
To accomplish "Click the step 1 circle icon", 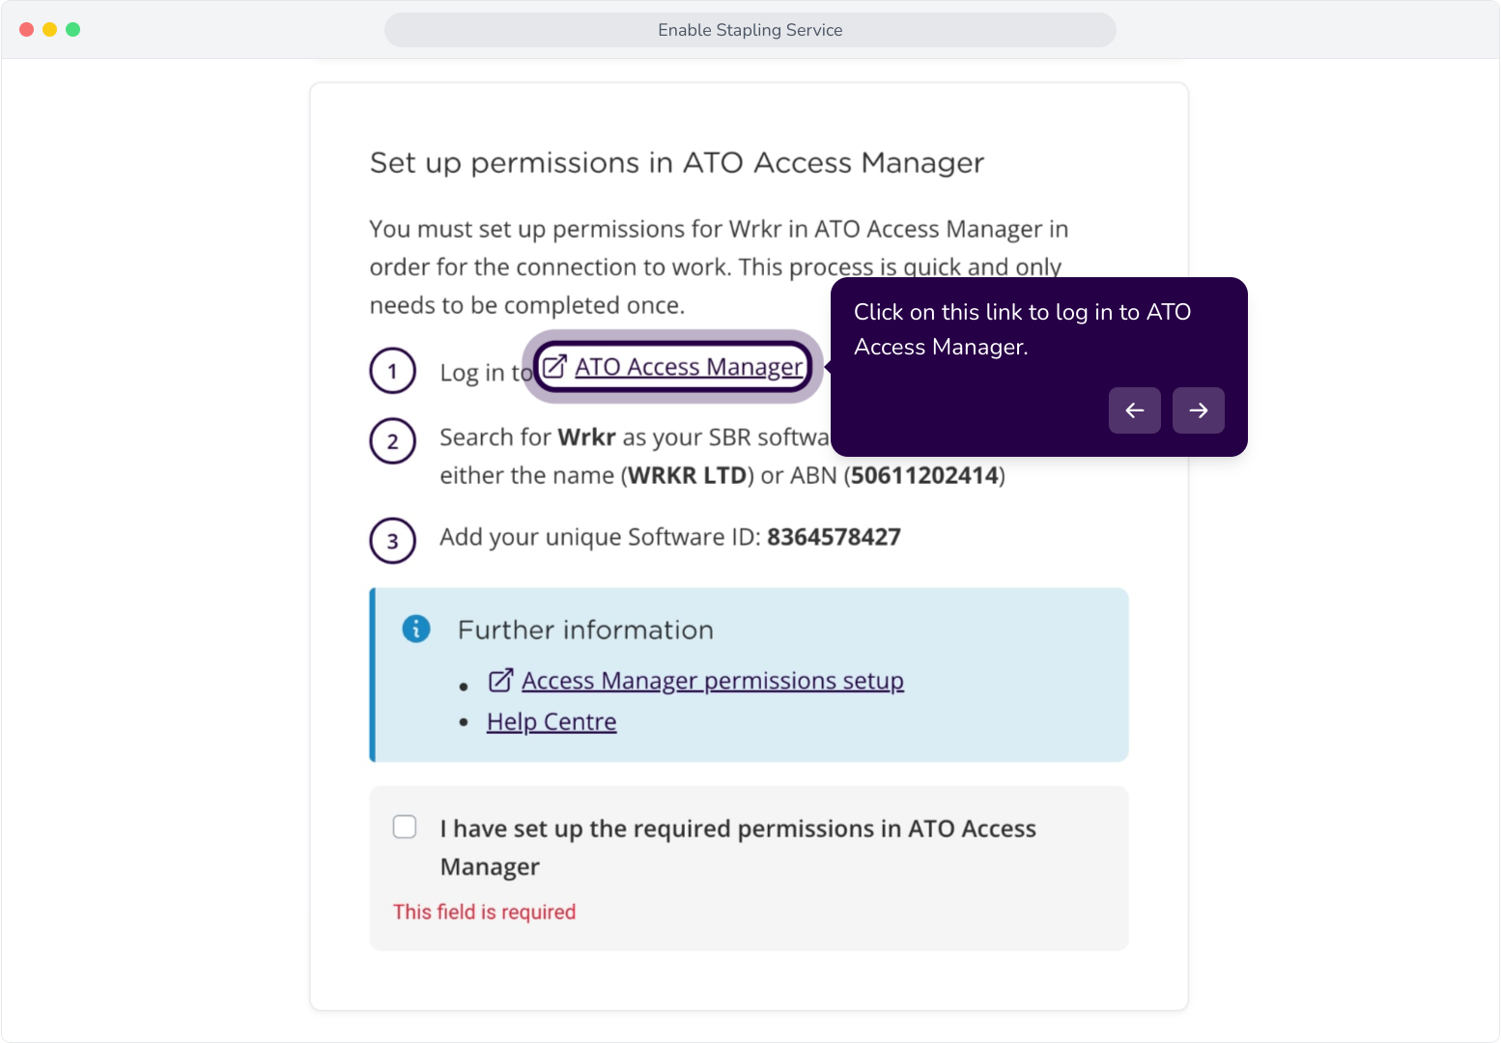I will click(393, 371).
